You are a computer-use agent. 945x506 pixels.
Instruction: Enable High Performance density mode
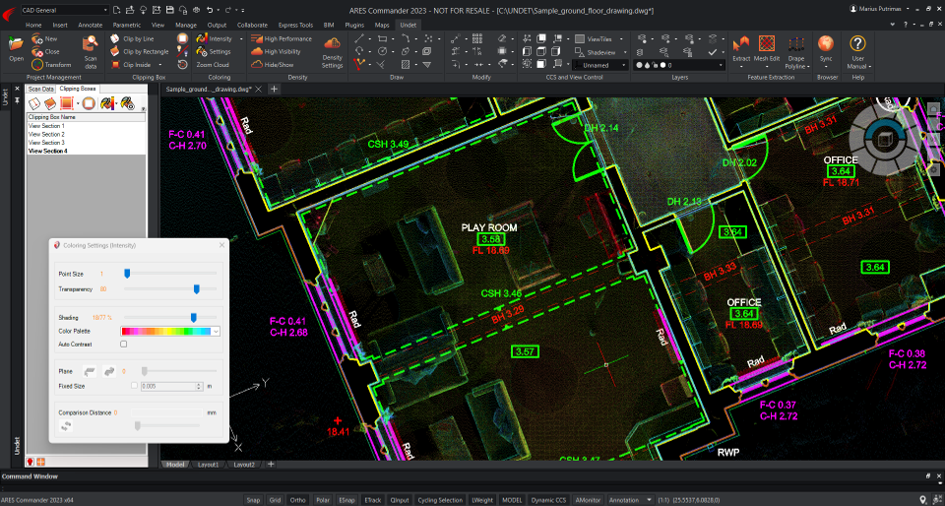[x=282, y=38]
